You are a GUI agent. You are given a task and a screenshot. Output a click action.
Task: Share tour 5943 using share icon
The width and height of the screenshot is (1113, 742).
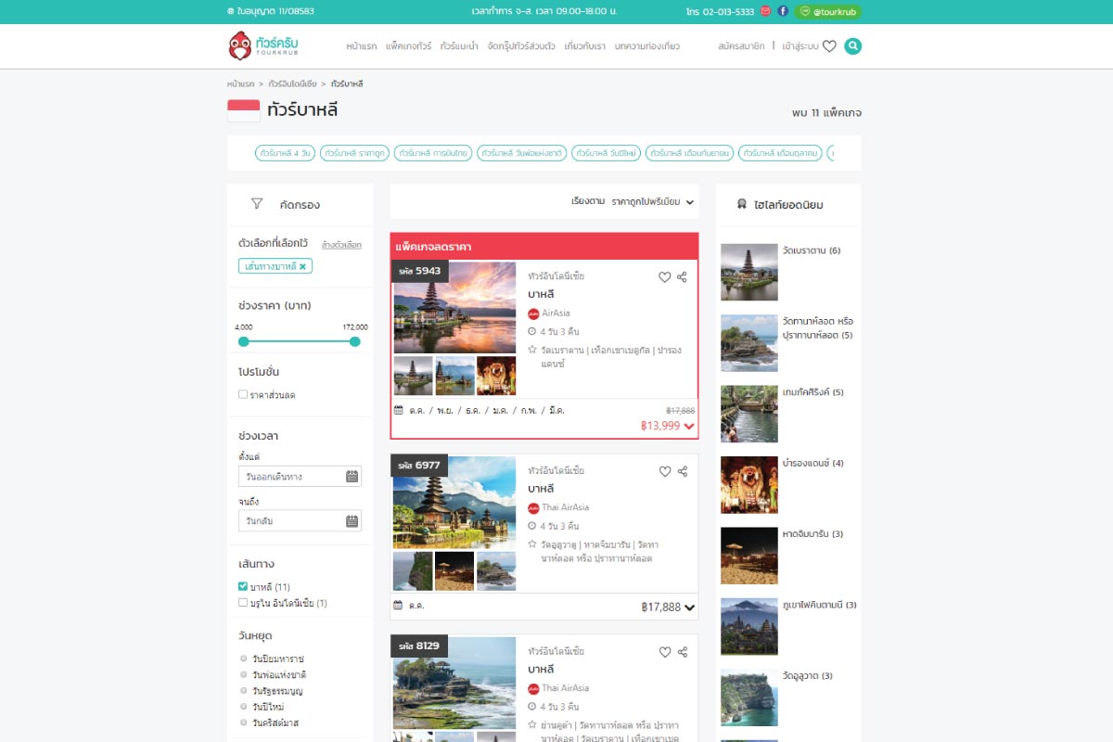coord(683,276)
